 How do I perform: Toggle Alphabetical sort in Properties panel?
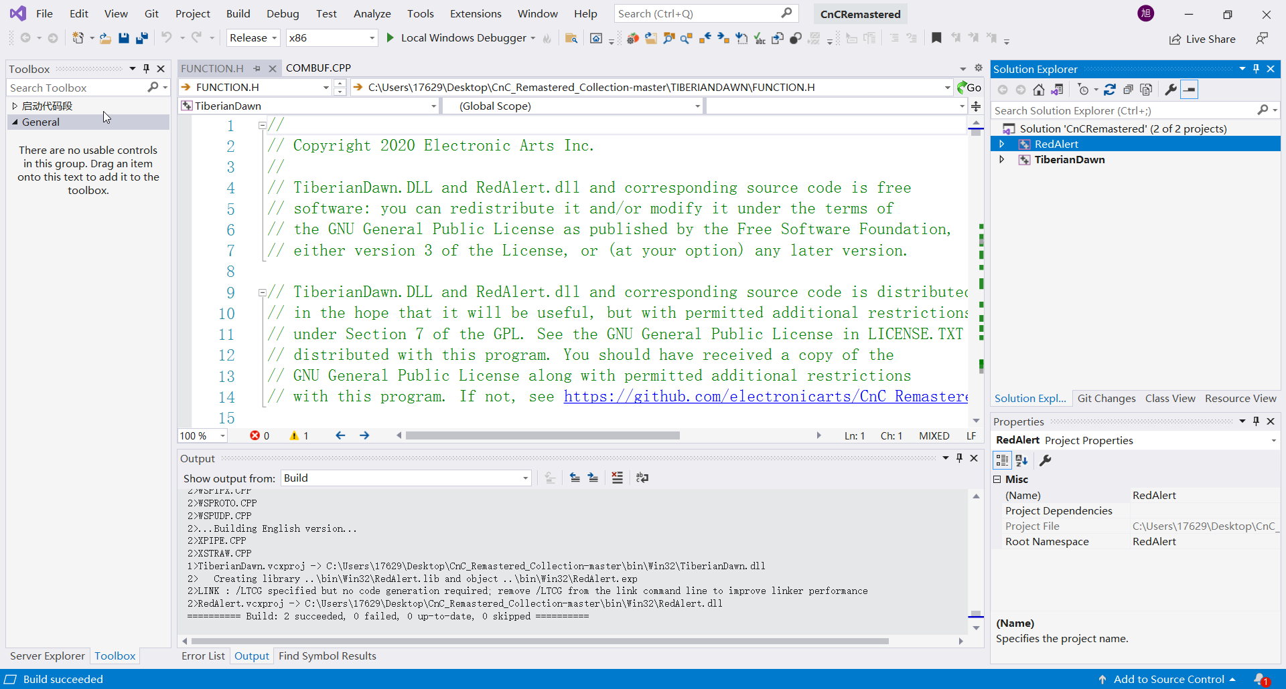[x=1021, y=460]
